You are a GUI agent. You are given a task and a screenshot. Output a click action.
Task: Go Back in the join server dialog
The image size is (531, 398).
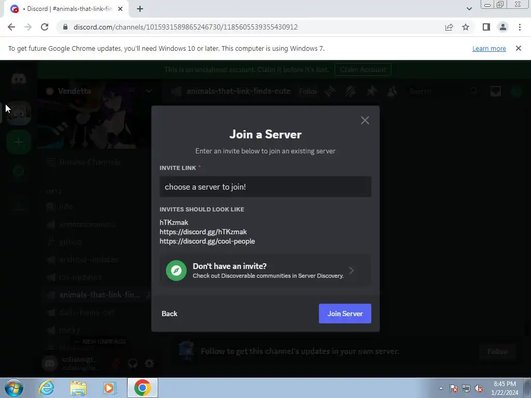(170, 314)
